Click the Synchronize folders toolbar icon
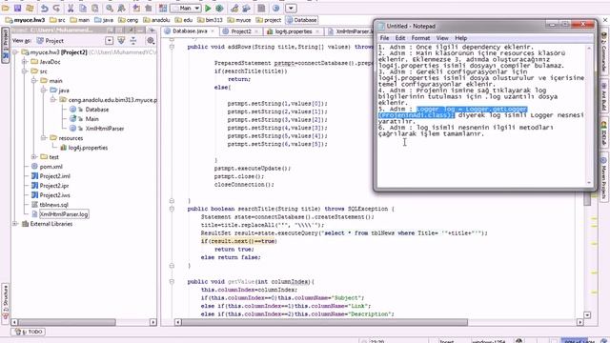Viewport: 610px width, 343px height. coord(30,8)
